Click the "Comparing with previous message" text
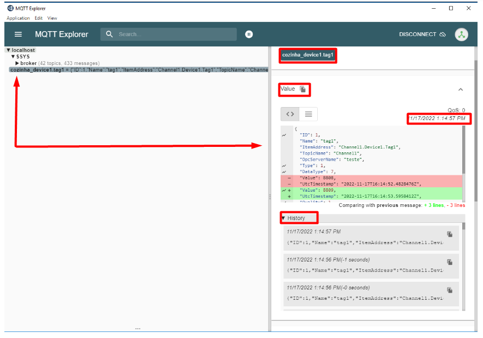Screen dimensions: 483x338 [x=380, y=205]
